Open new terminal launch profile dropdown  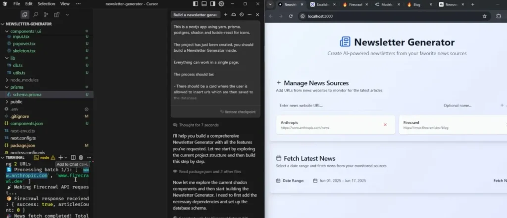click(x=66, y=157)
